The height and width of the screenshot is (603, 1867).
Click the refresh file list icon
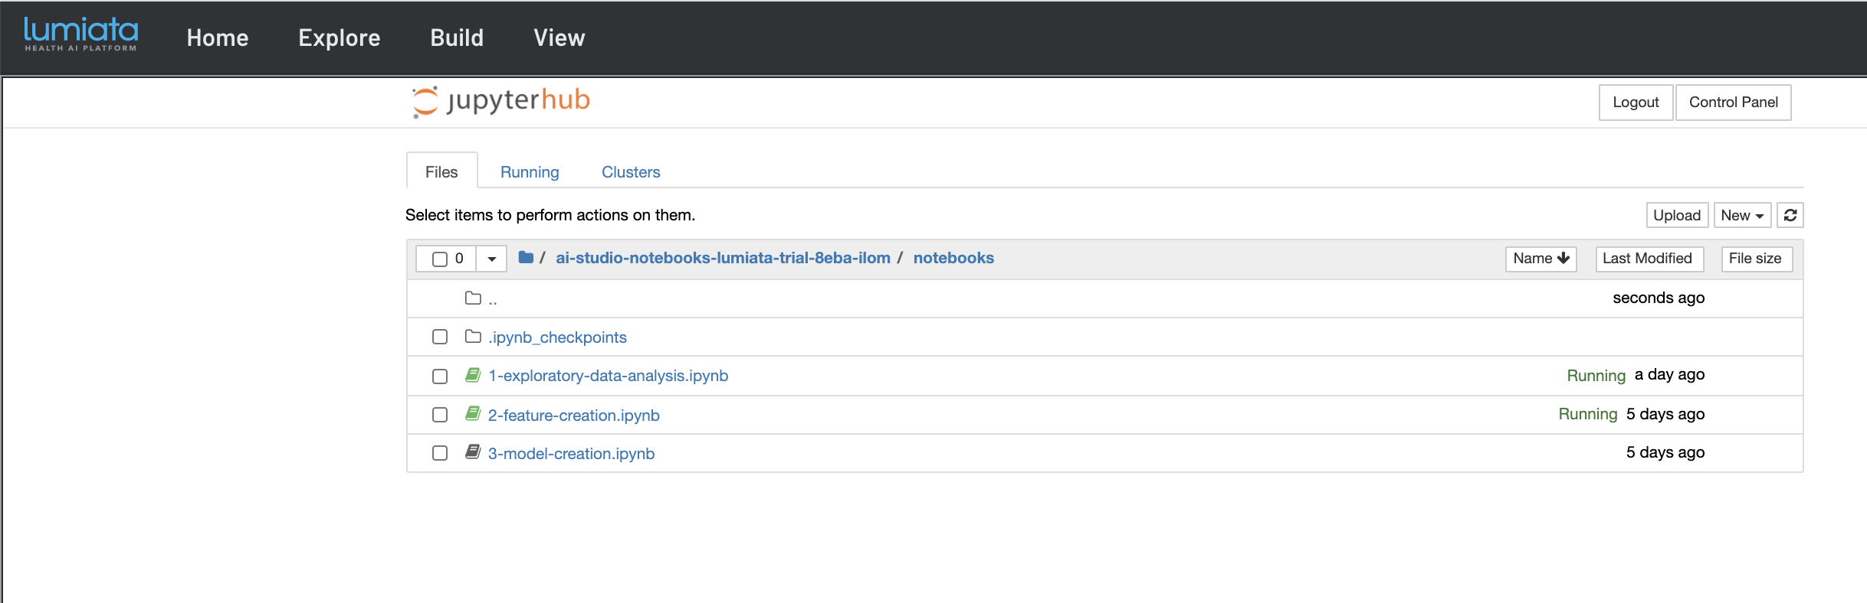[1790, 216]
